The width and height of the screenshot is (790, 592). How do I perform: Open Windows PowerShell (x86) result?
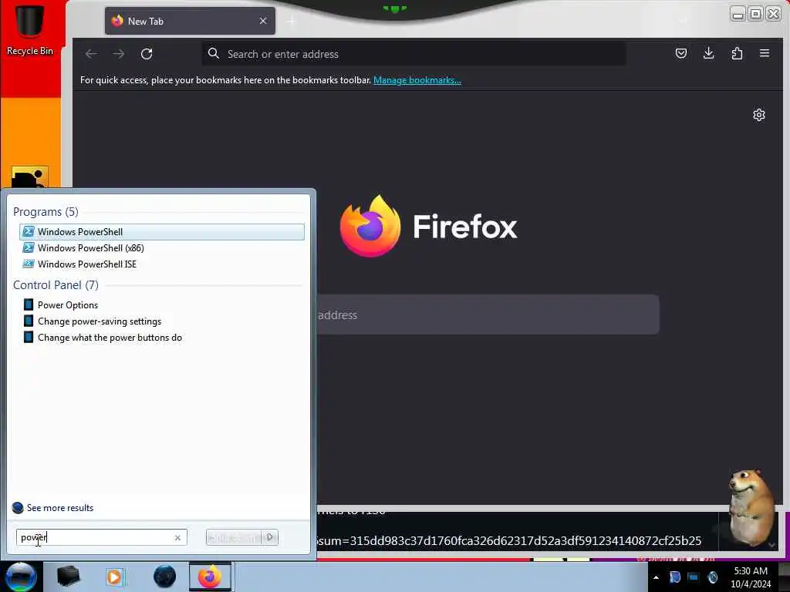coord(162,248)
